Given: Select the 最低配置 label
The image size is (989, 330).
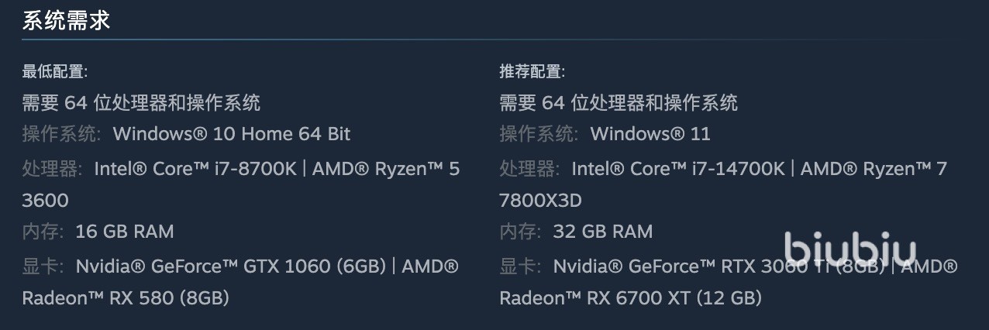Looking at the screenshot, I should 54,72.
